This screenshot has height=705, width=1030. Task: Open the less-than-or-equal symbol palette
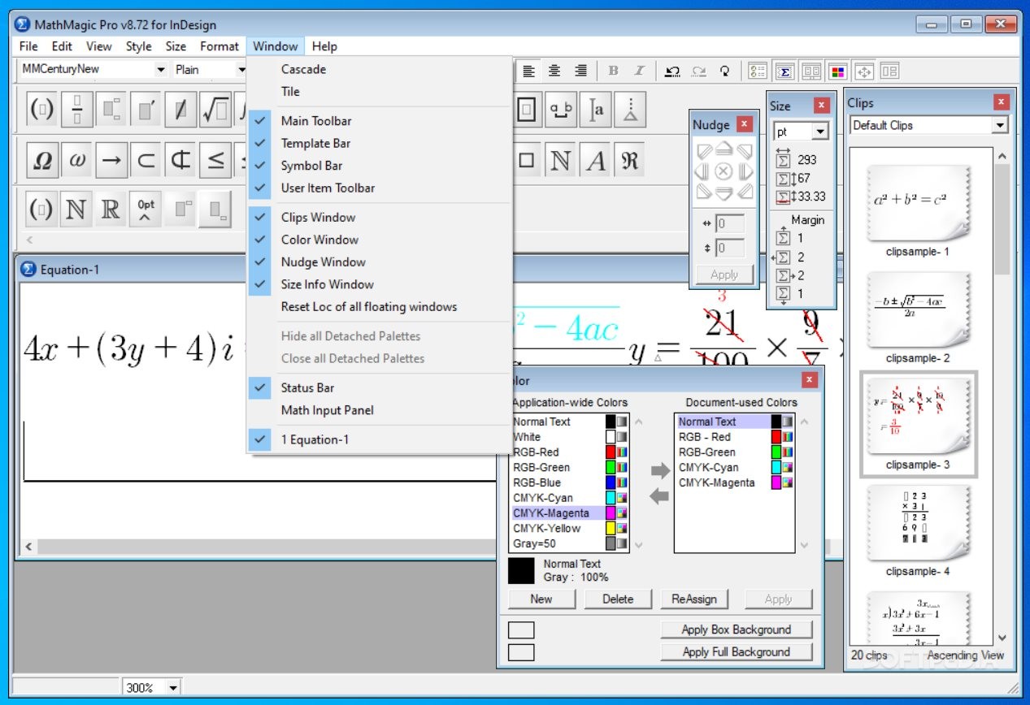pyautogui.click(x=215, y=161)
